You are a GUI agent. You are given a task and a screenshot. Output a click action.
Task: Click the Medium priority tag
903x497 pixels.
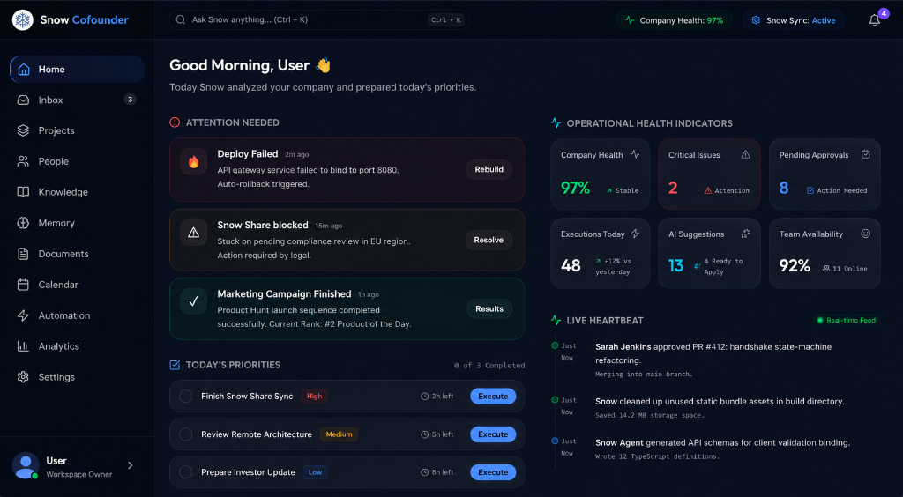[x=339, y=434]
